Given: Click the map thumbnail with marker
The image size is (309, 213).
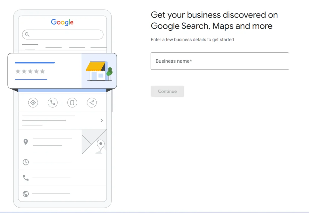Looking at the screenshot, I should 94,142.
